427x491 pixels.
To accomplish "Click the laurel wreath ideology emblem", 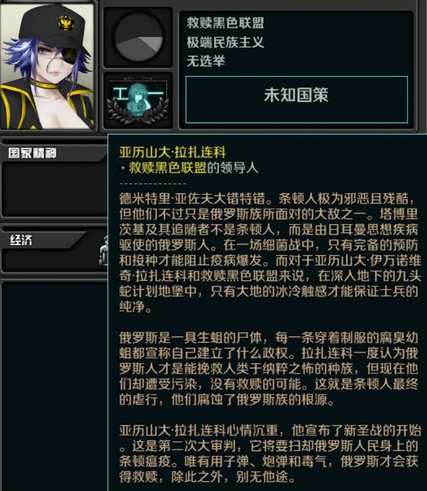I will click(138, 100).
